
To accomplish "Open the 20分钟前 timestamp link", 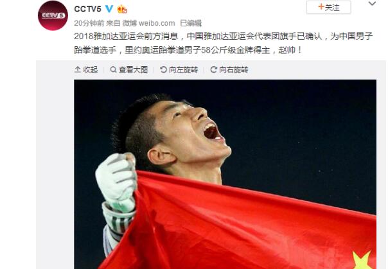I will 89,23.
